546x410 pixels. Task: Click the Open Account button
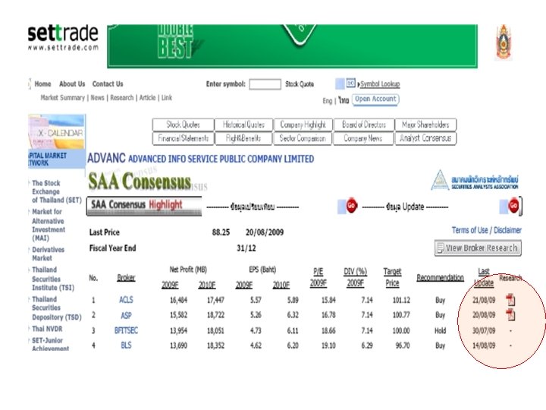[x=375, y=99]
